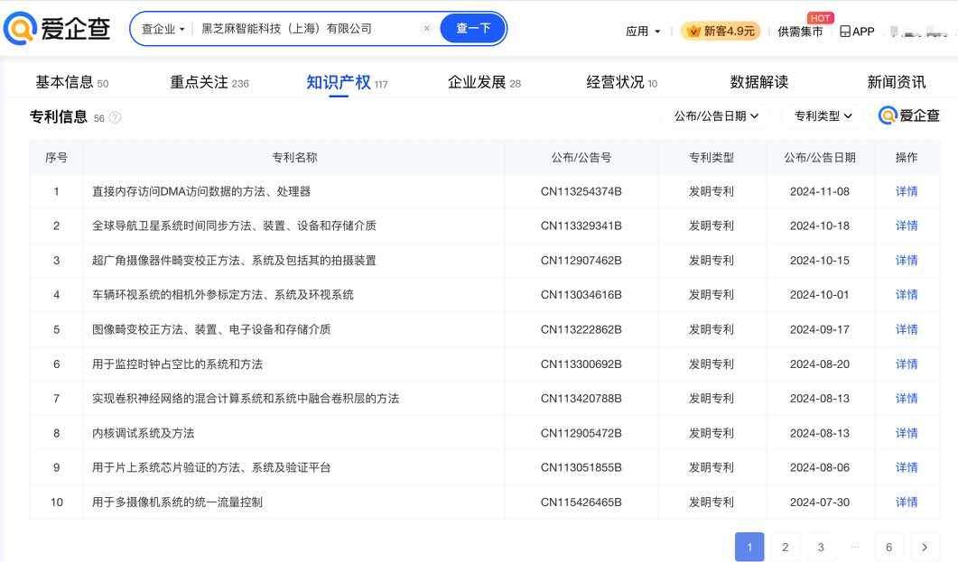The width and height of the screenshot is (958, 562).
Task: Open 详情 for patent CN113254374B
Action: [906, 191]
